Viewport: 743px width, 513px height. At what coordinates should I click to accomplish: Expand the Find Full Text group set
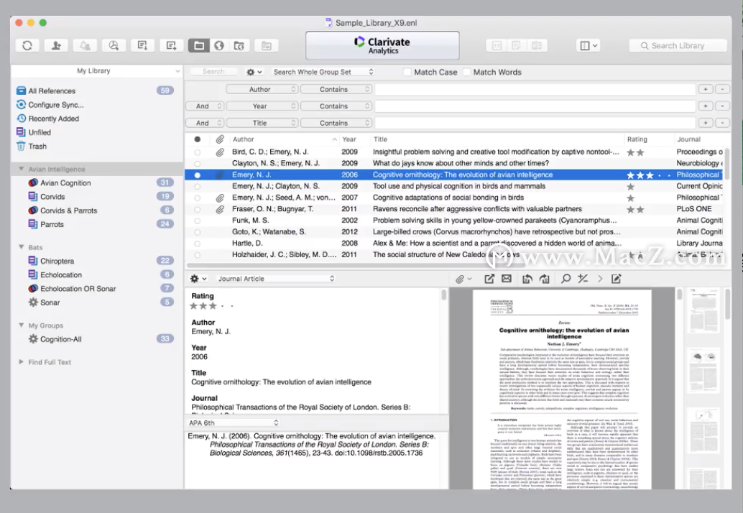pos(22,362)
